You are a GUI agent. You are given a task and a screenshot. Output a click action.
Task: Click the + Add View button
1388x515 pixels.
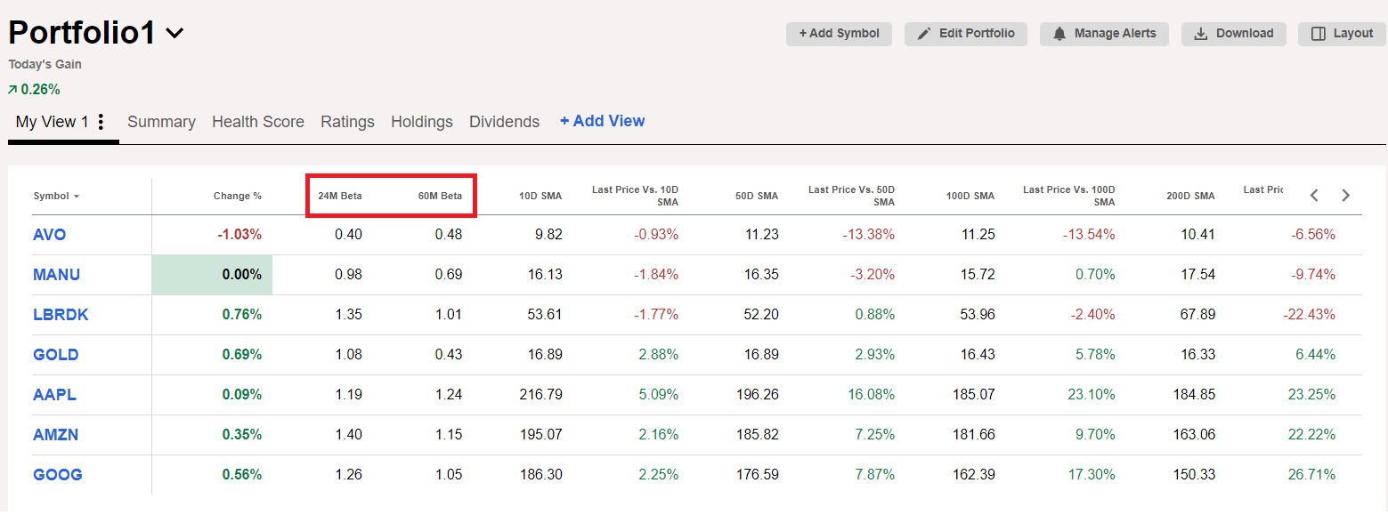[x=602, y=120]
